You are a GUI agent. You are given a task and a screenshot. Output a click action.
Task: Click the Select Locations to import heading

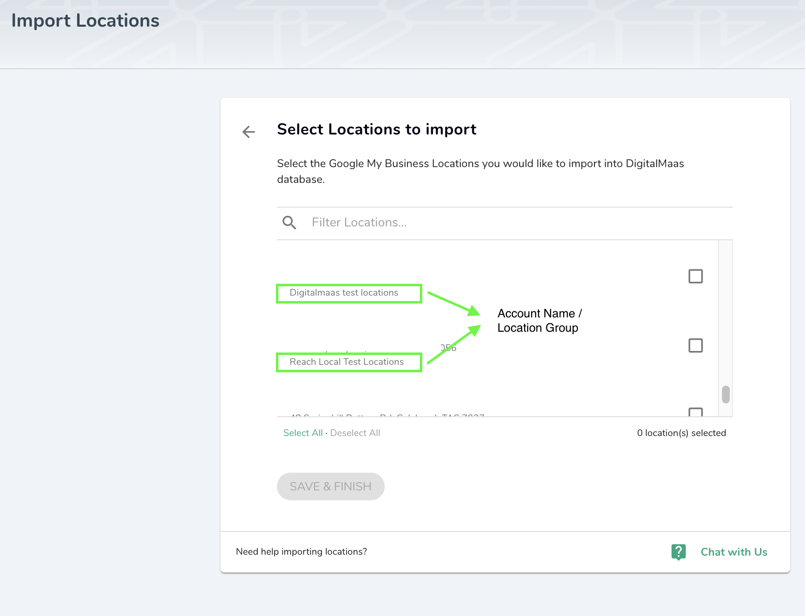[376, 130]
